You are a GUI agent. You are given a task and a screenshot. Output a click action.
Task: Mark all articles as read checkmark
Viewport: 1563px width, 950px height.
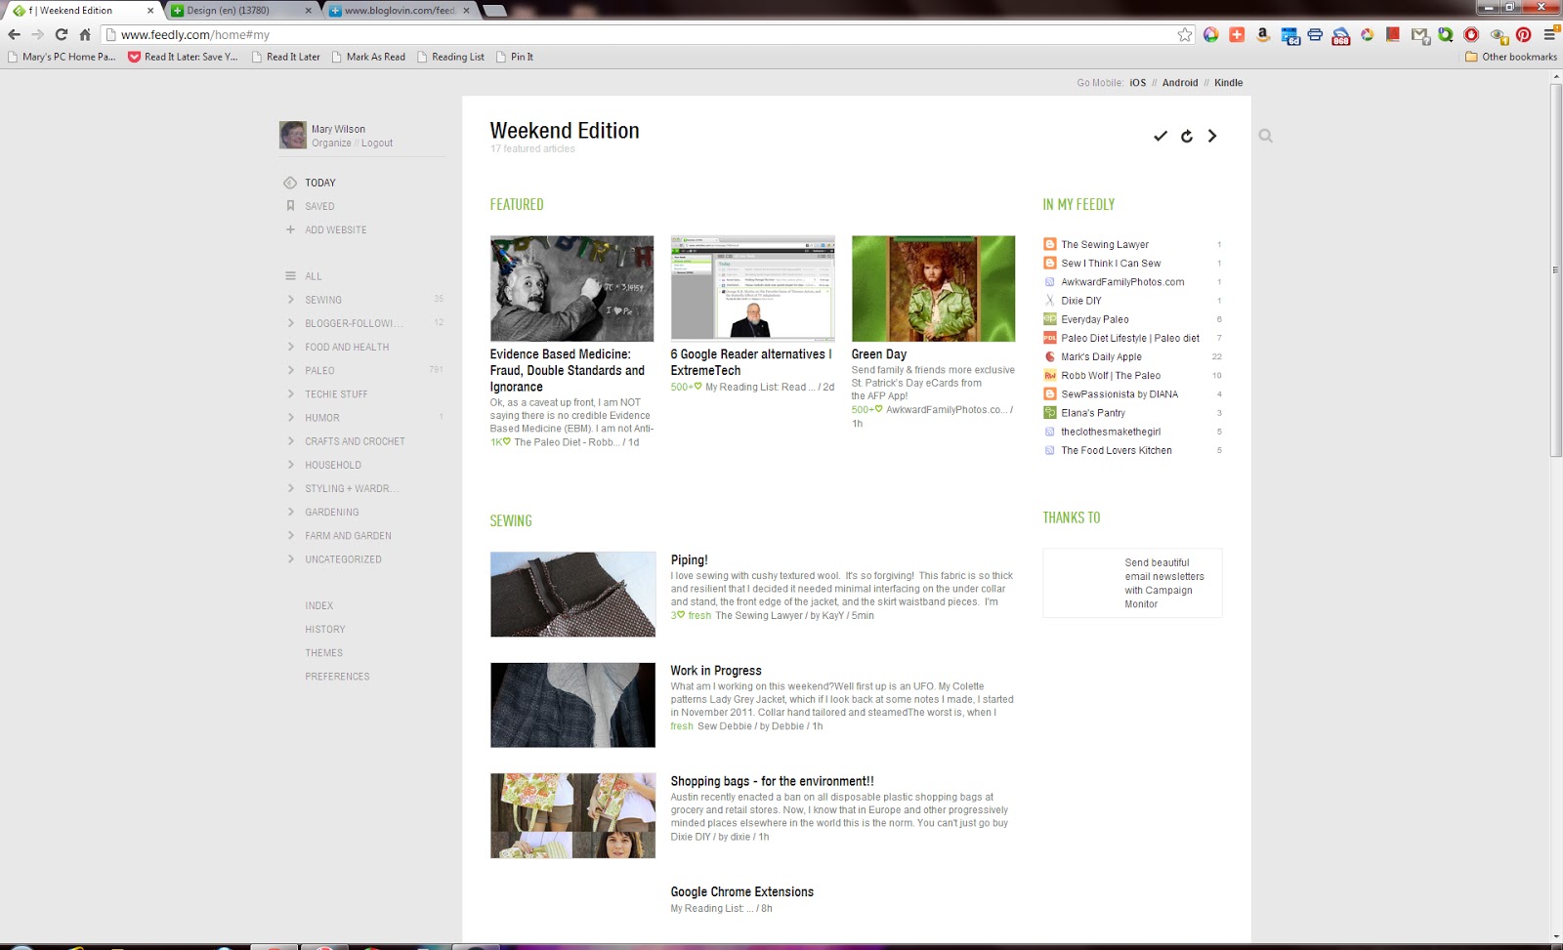(x=1161, y=136)
